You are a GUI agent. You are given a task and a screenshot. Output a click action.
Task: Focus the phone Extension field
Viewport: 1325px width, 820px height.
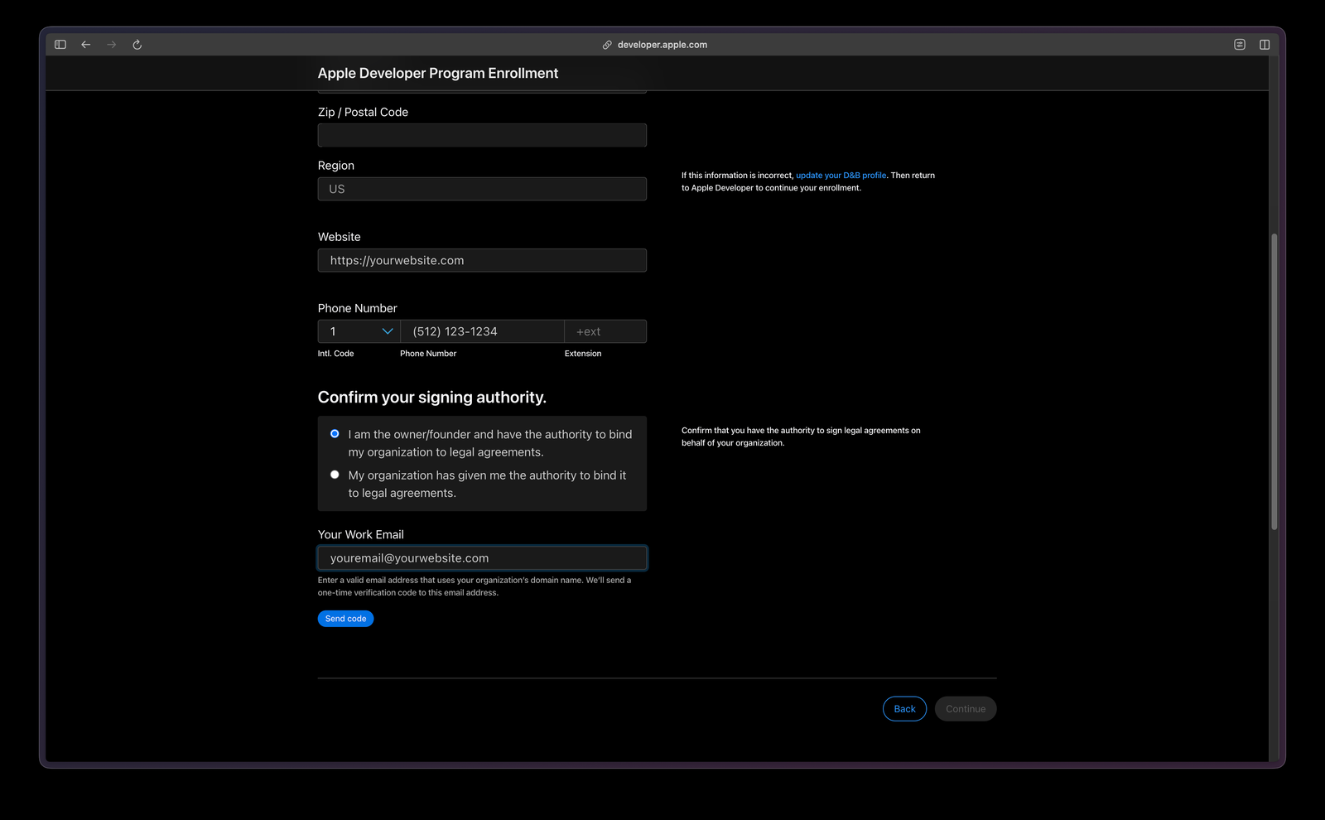[x=605, y=331]
